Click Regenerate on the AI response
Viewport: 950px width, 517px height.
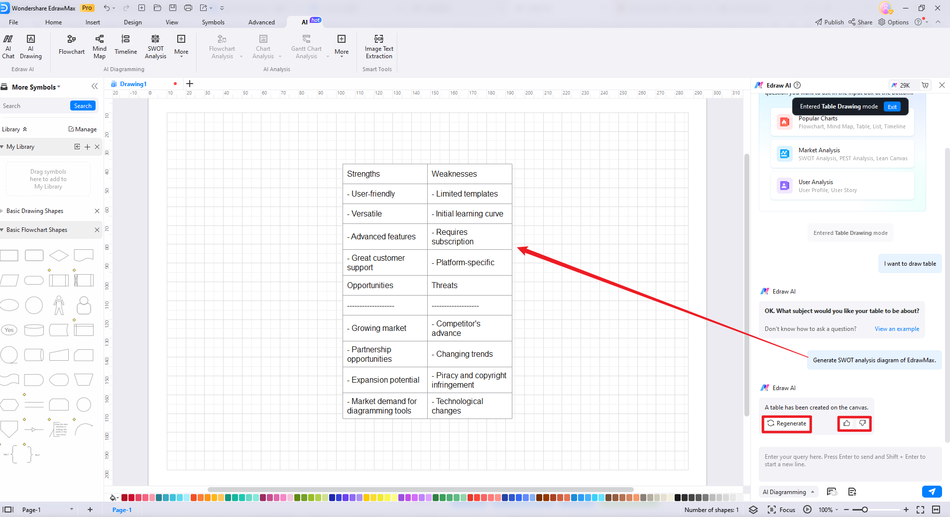click(x=787, y=423)
